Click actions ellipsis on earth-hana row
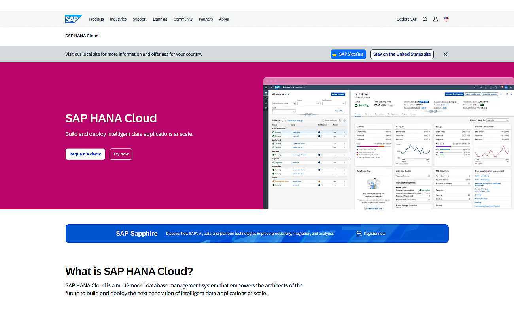Image resolution: width=514 pixels, height=311 pixels. (335, 132)
